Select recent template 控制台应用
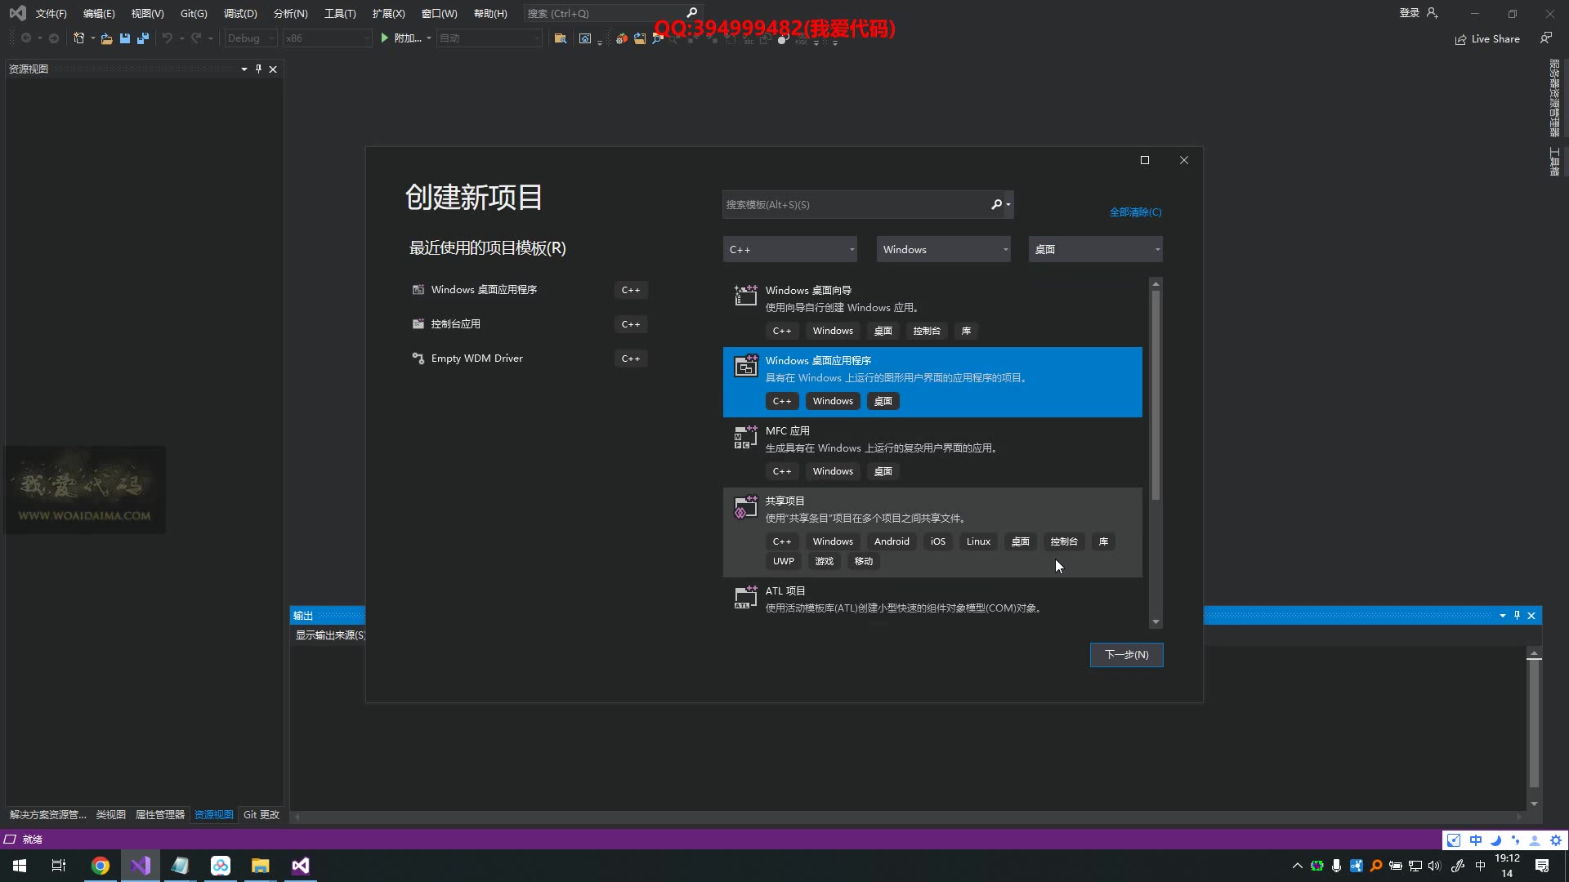 [456, 324]
